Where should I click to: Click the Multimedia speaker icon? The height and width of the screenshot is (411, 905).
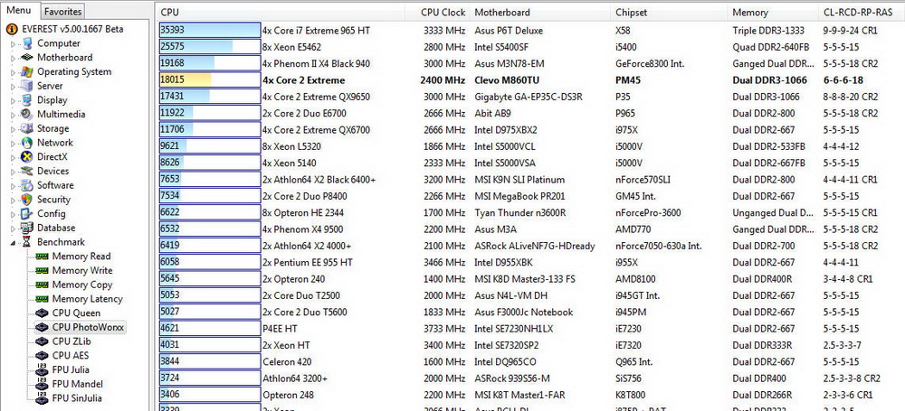pyautogui.click(x=26, y=114)
